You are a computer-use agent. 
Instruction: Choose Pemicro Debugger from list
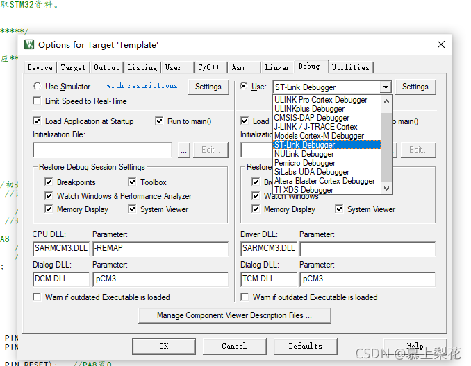click(x=327, y=162)
